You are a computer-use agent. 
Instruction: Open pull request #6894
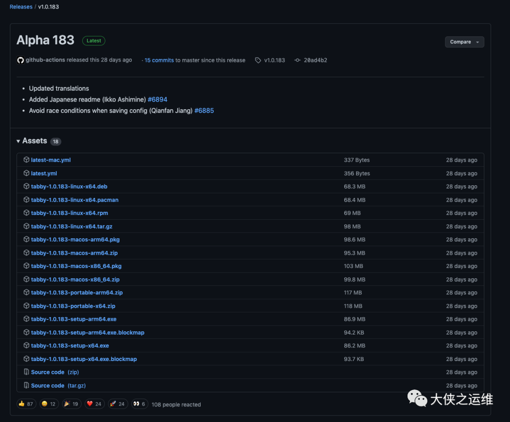pos(157,100)
